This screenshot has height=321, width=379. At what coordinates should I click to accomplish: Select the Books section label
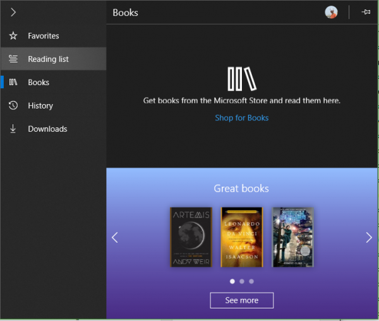click(39, 83)
